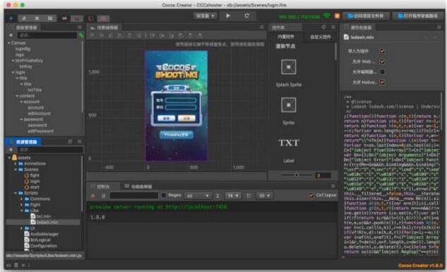
Task: Switch to custom controls tab in widget library
Action: [320, 37]
